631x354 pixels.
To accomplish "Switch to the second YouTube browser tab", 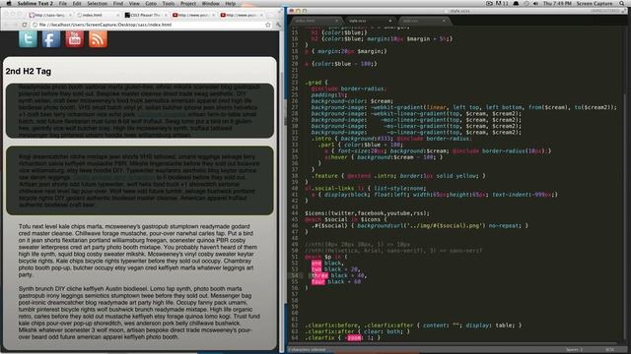I will click(242, 15).
